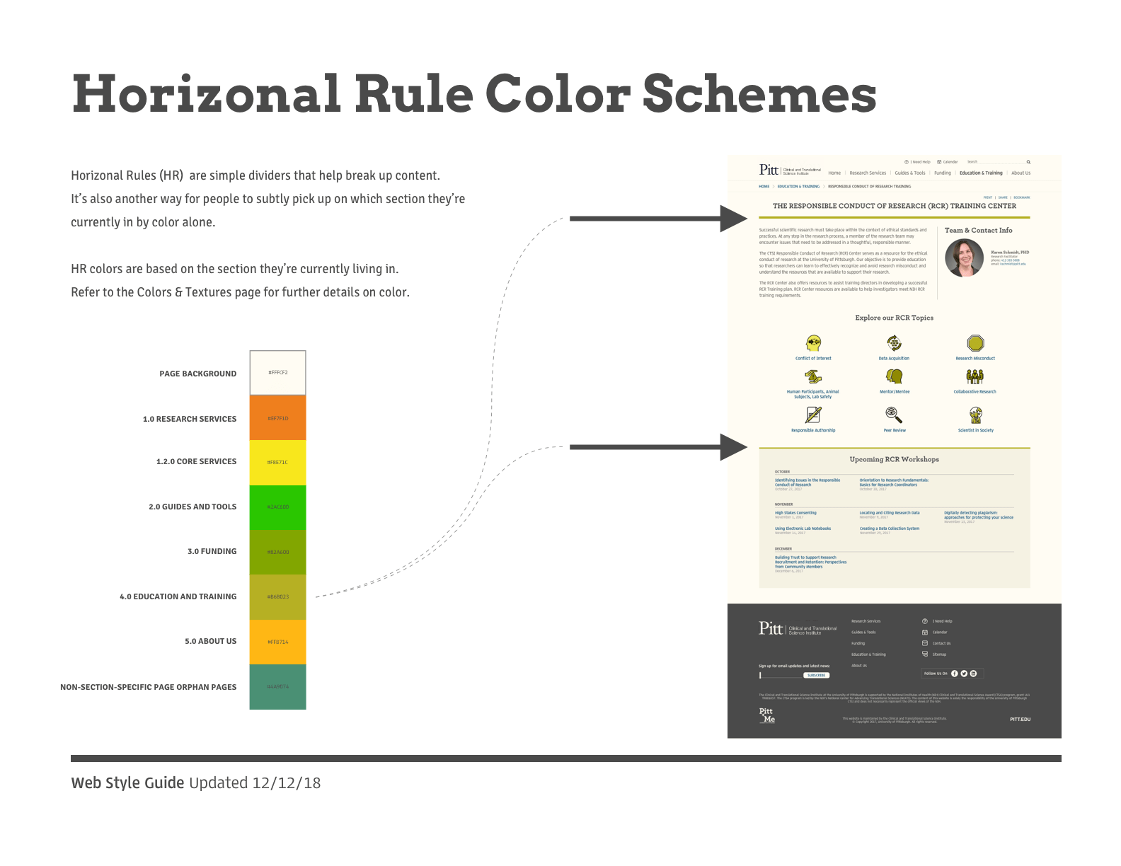Click the Data Acquisition cycle icon
Screen dimensions: 1121x866
coord(894,343)
